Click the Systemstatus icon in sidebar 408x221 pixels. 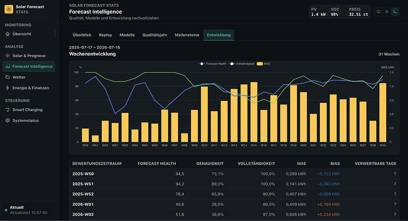point(8,121)
